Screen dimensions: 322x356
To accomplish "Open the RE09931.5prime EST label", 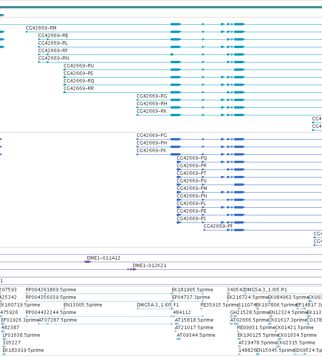I will click(x=256, y=327).
